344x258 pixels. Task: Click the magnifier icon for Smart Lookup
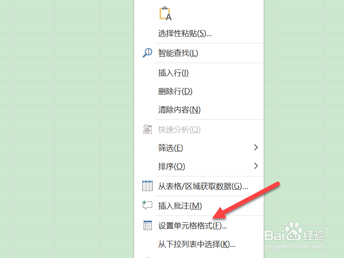point(147,53)
